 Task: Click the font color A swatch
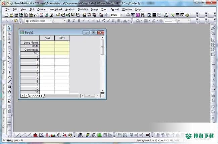click(125, 21)
